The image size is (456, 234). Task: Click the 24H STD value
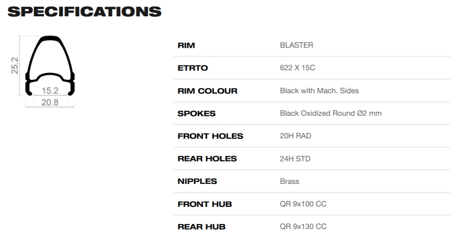point(295,159)
